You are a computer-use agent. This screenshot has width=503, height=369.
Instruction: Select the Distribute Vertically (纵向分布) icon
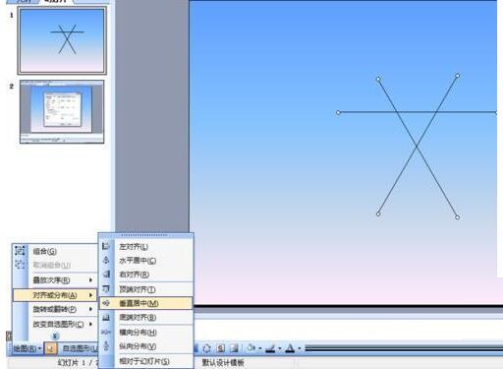(x=106, y=346)
